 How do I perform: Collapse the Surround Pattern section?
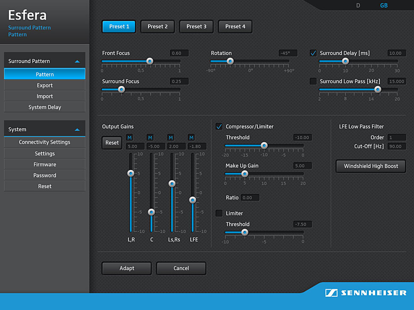pyautogui.click(x=77, y=61)
